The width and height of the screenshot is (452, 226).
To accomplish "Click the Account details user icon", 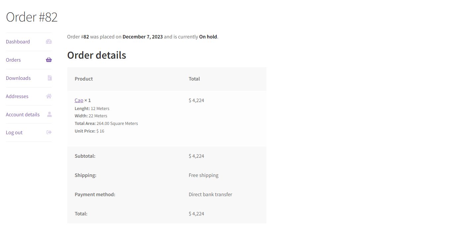I will click(49, 114).
